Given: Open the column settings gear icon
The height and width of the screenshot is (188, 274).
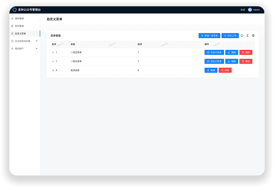Looking at the screenshot, I should pyautogui.click(x=253, y=36).
